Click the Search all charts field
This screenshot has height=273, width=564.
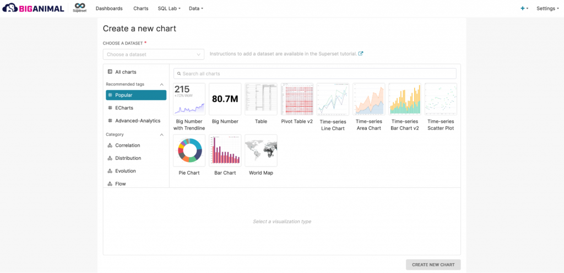(314, 74)
